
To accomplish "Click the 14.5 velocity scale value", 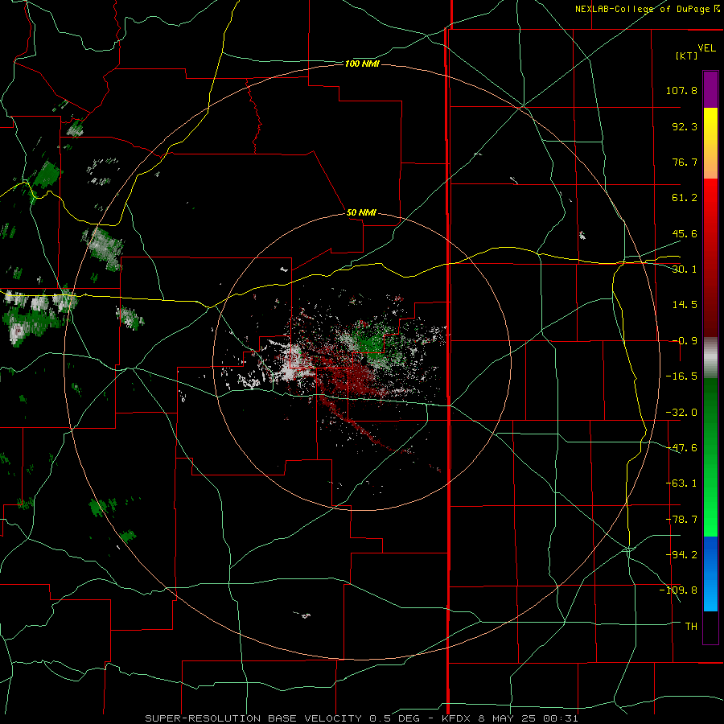I will [x=685, y=305].
